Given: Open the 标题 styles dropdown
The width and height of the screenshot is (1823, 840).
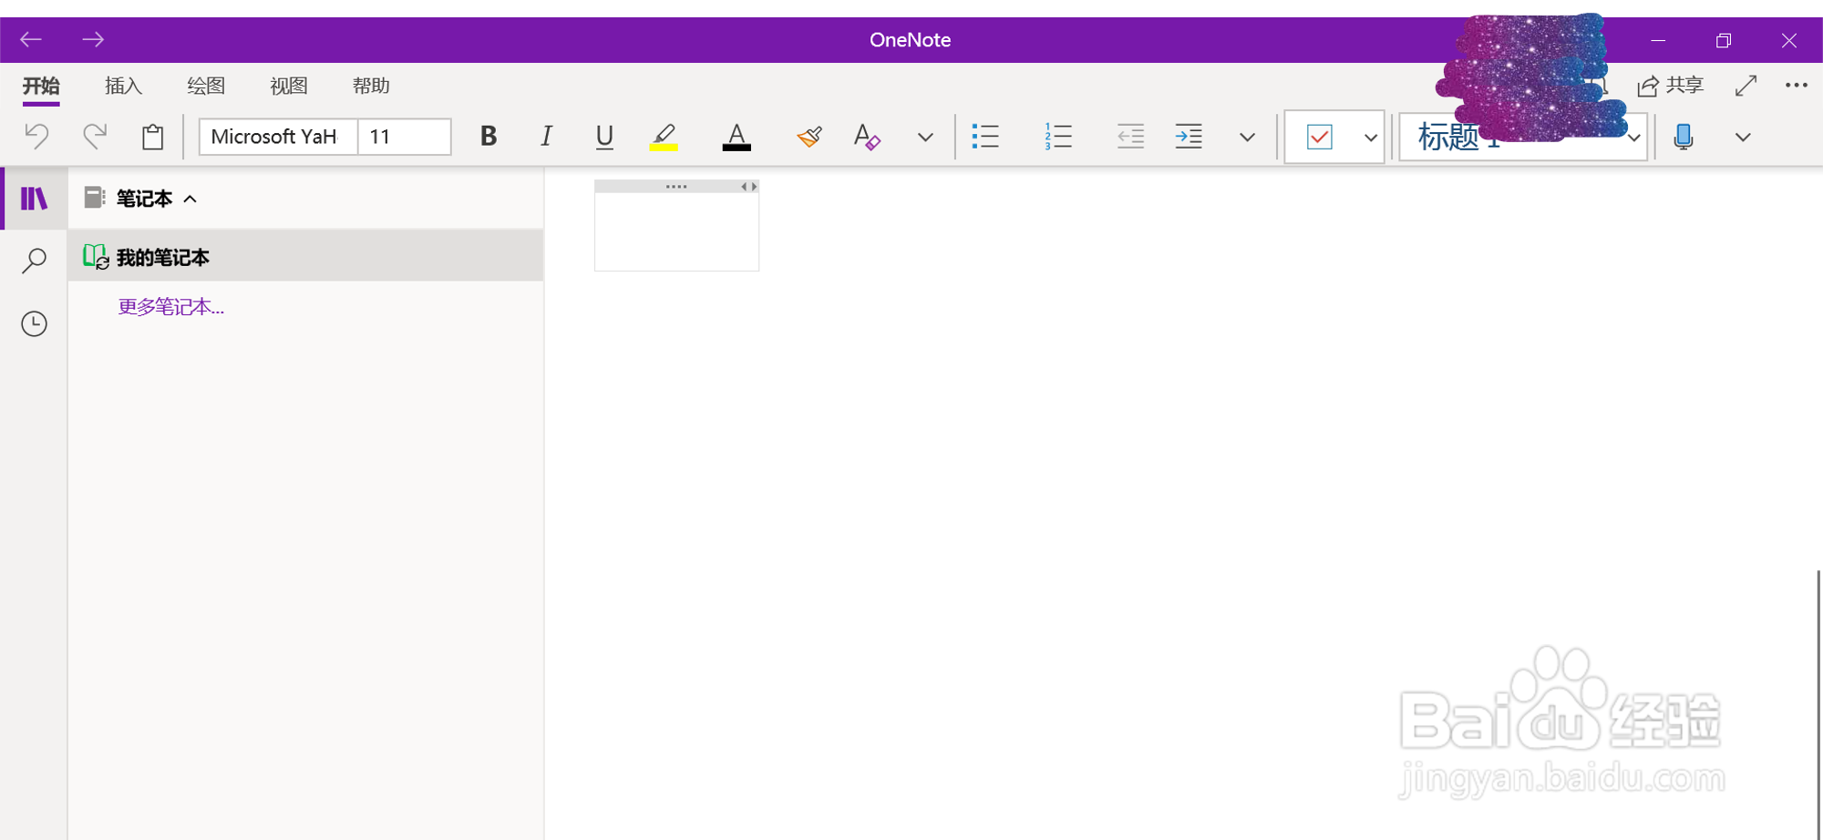Looking at the screenshot, I should pyautogui.click(x=1634, y=138).
